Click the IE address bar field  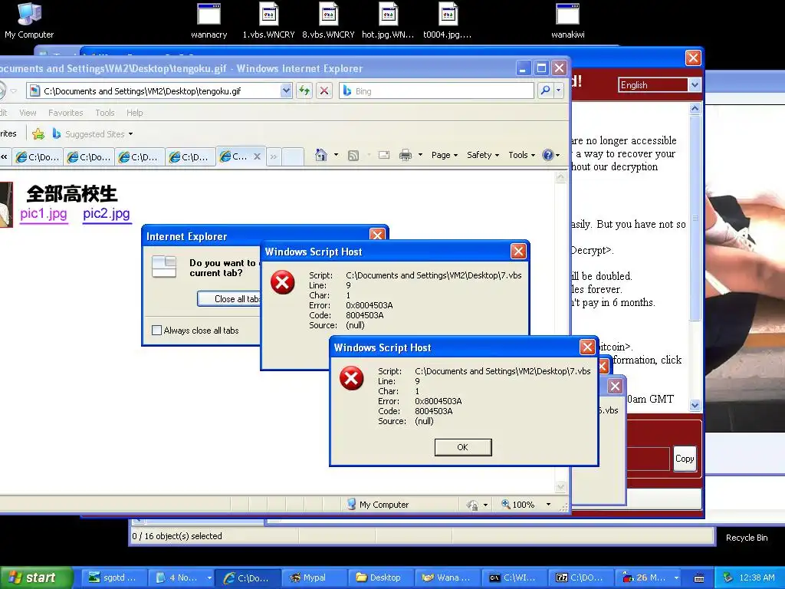(x=159, y=90)
